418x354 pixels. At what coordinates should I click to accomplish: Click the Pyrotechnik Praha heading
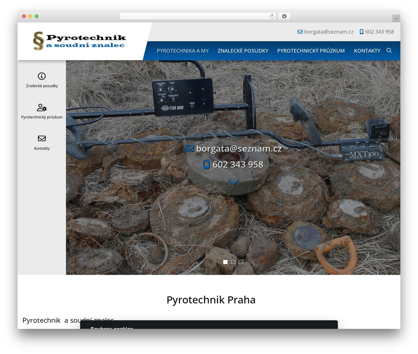(211, 300)
